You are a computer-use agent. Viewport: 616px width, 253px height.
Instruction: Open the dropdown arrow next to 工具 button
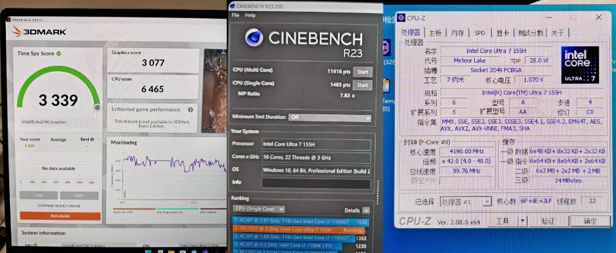(x=522, y=221)
